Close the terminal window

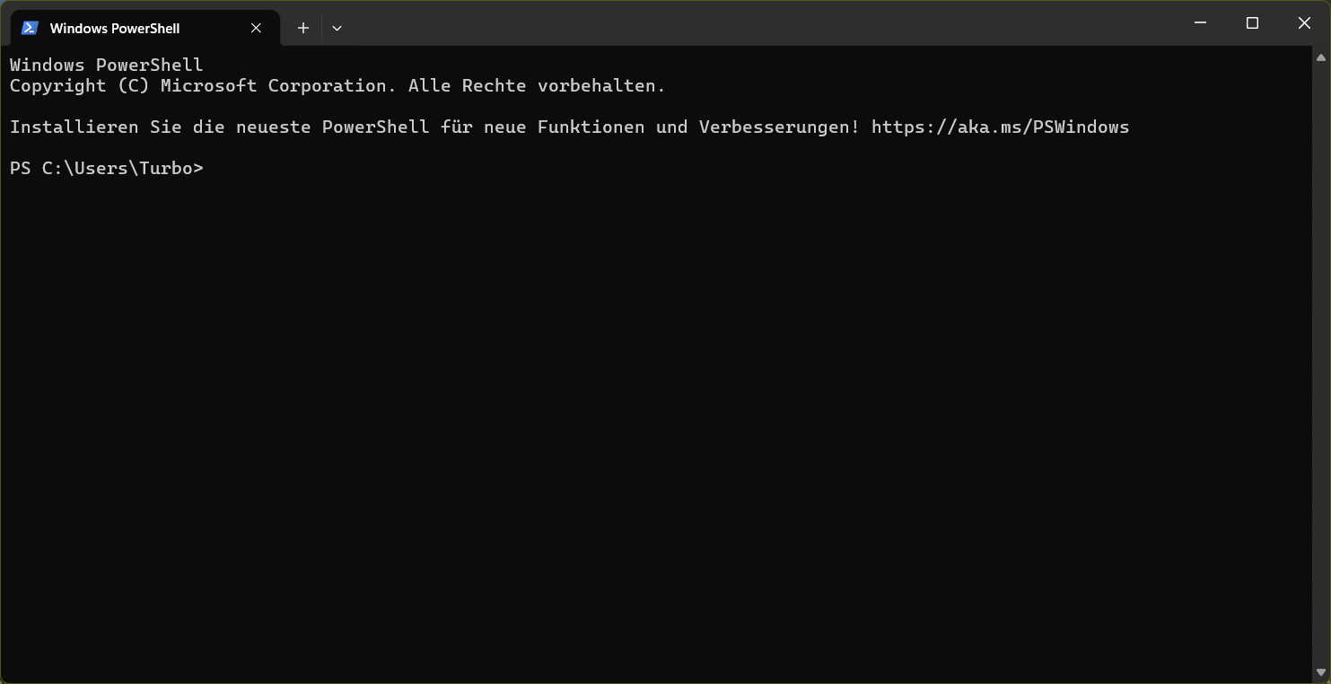(1304, 22)
